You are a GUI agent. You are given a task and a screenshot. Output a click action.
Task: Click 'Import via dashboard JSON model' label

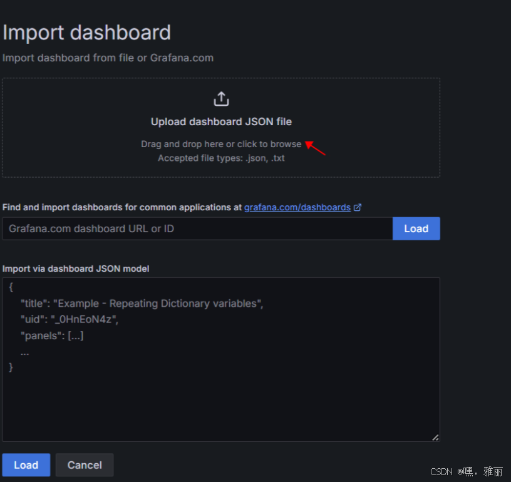(x=76, y=269)
